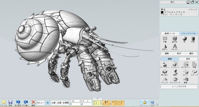Click the black default style color swatch
The width and height of the screenshot is (199, 107).
point(162,12)
